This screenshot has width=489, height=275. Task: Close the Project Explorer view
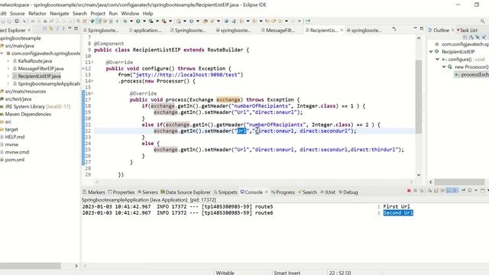click(29, 30)
